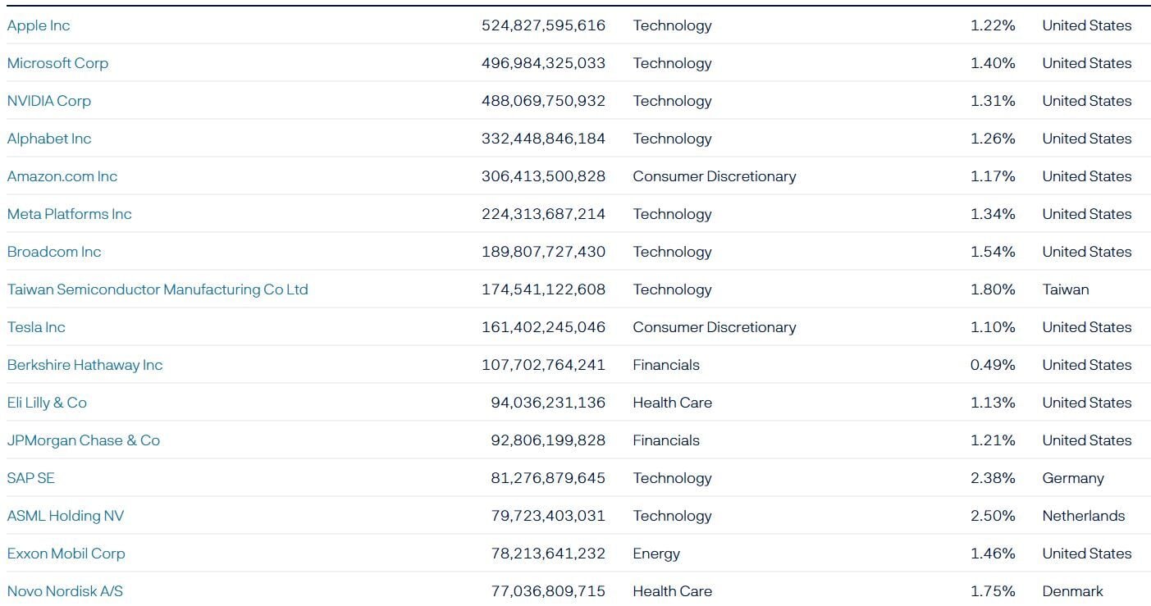Click the Microsoft Corp link
The width and height of the screenshot is (1151, 606).
click(x=57, y=63)
